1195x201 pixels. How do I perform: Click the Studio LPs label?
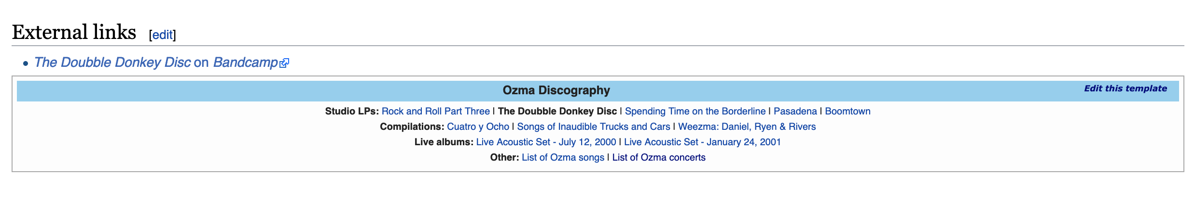click(x=352, y=111)
